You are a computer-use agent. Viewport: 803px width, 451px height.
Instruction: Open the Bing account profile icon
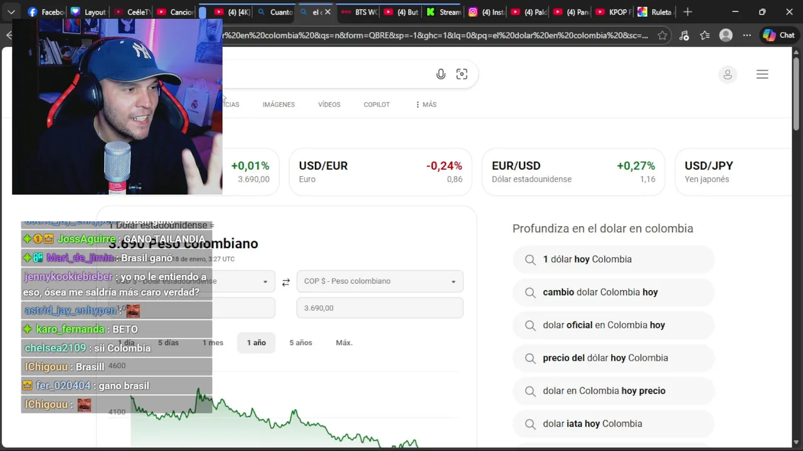pos(728,75)
